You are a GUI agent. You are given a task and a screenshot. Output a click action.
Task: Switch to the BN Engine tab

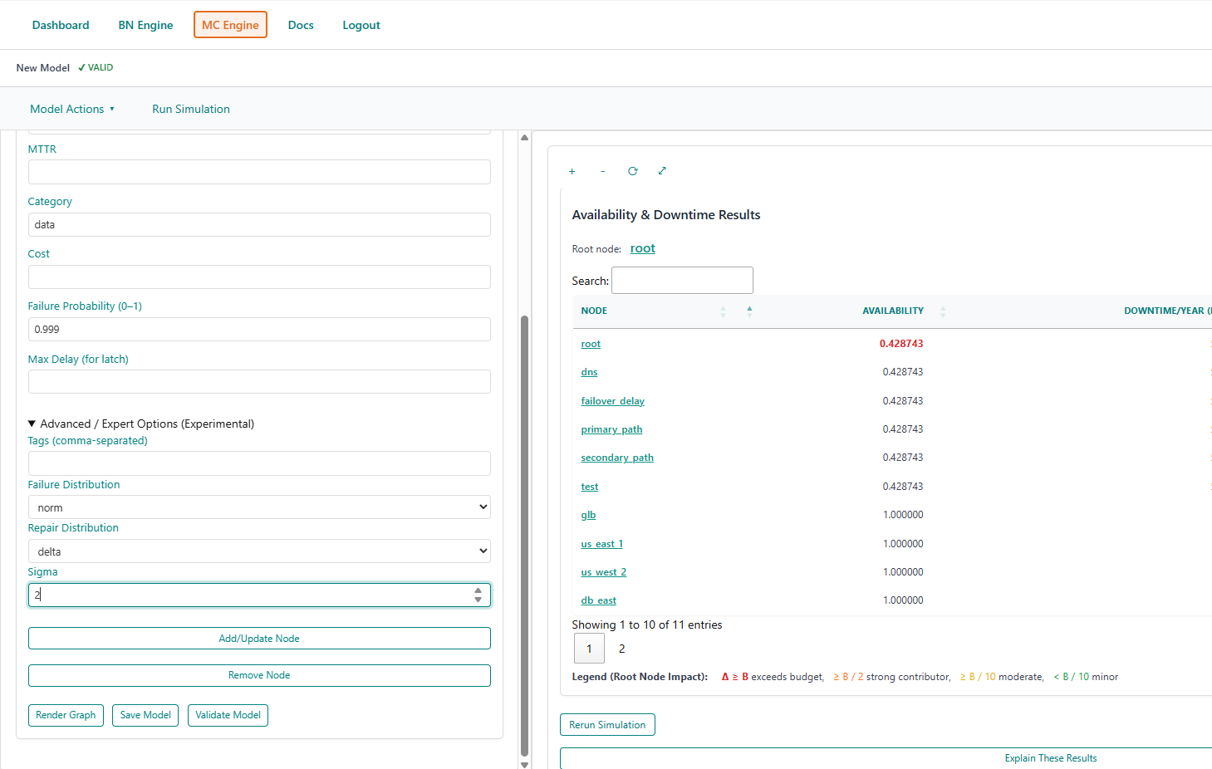tap(145, 25)
